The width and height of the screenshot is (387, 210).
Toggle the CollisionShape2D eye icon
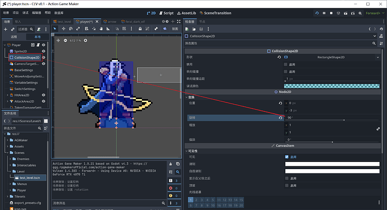coord(43,58)
